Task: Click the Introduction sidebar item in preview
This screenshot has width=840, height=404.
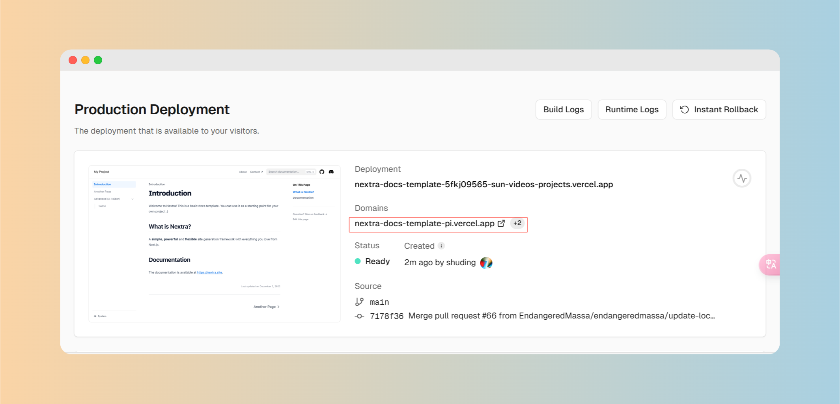Action: (114, 184)
